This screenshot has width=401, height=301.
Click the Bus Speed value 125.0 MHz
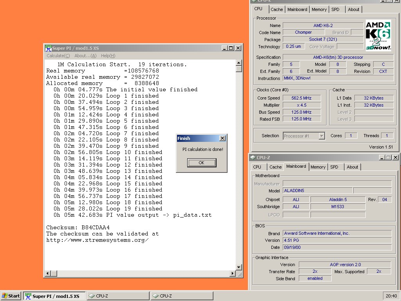tap(302, 112)
